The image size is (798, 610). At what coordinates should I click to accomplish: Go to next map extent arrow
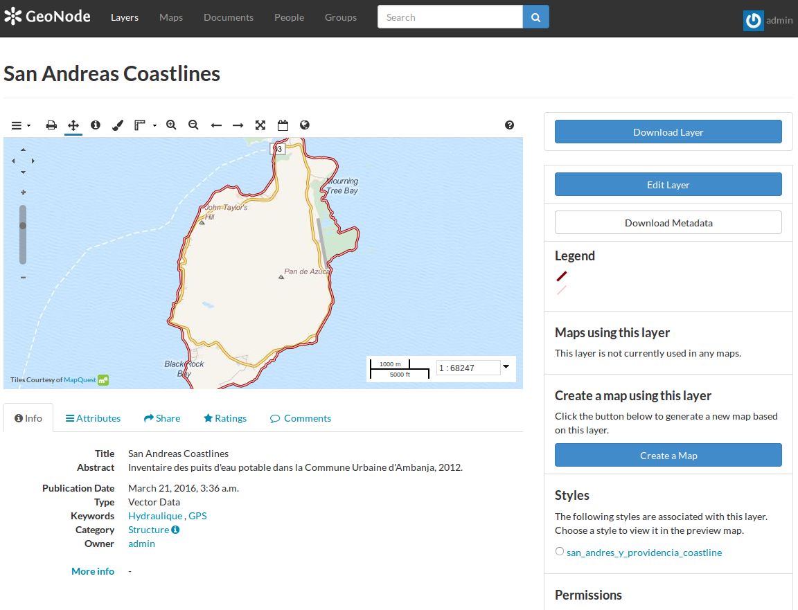[238, 125]
